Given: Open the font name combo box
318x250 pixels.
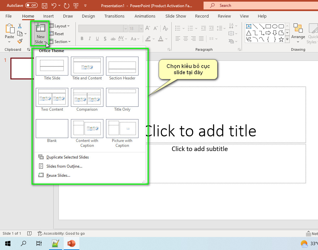Looking at the screenshot, I should click(103, 28).
